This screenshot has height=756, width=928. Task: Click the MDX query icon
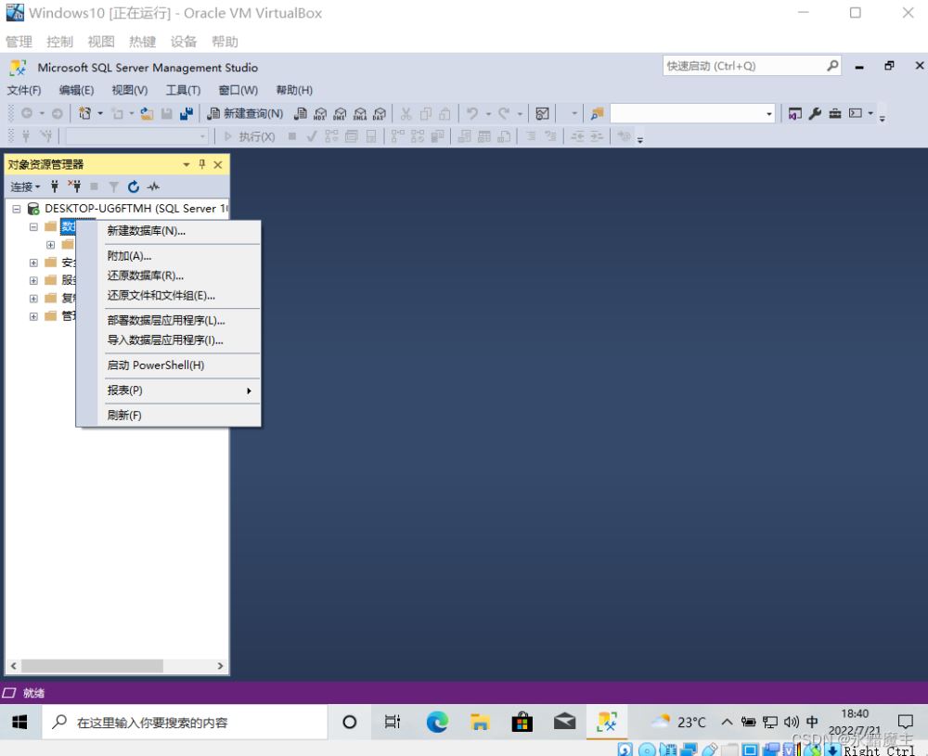(320, 113)
